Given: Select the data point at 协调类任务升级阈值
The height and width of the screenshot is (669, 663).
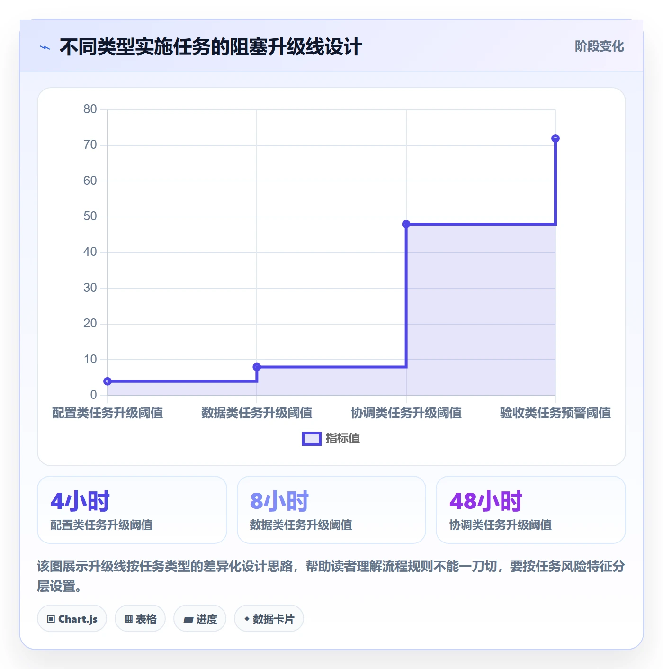Looking at the screenshot, I should pos(406,224).
